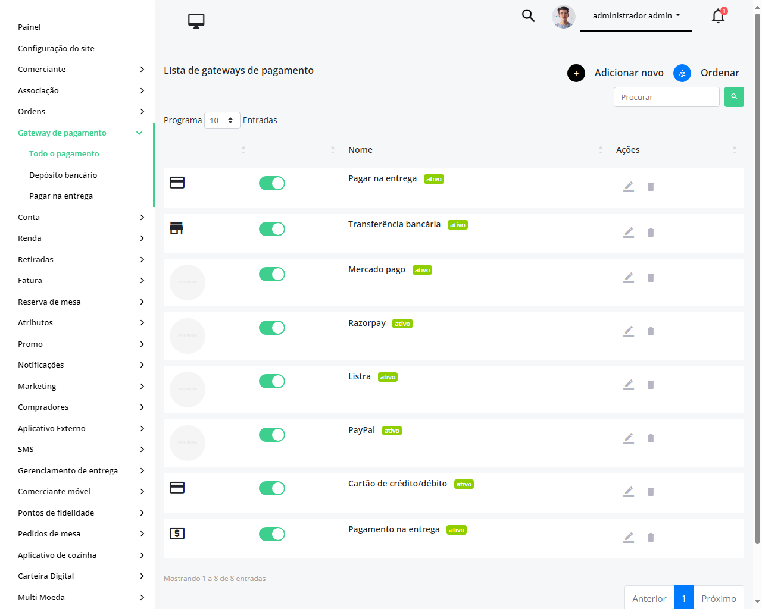This screenshot has height=609, width=762.
Task: Open the notifications bell
Action: [x=718, y=16]
